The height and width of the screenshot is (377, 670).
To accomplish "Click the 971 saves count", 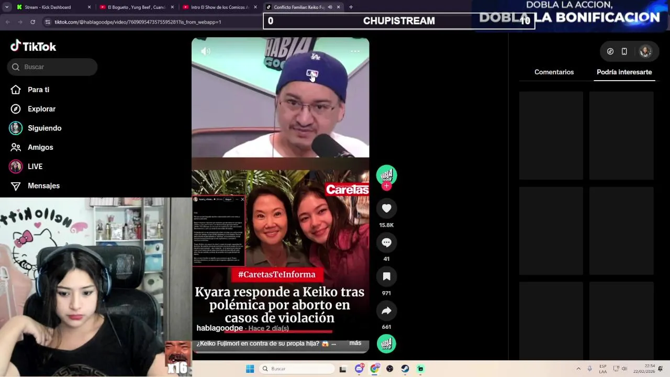I will pos(386,293).
